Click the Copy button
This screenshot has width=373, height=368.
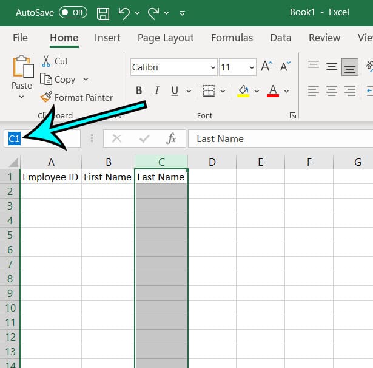coord(58,80)
